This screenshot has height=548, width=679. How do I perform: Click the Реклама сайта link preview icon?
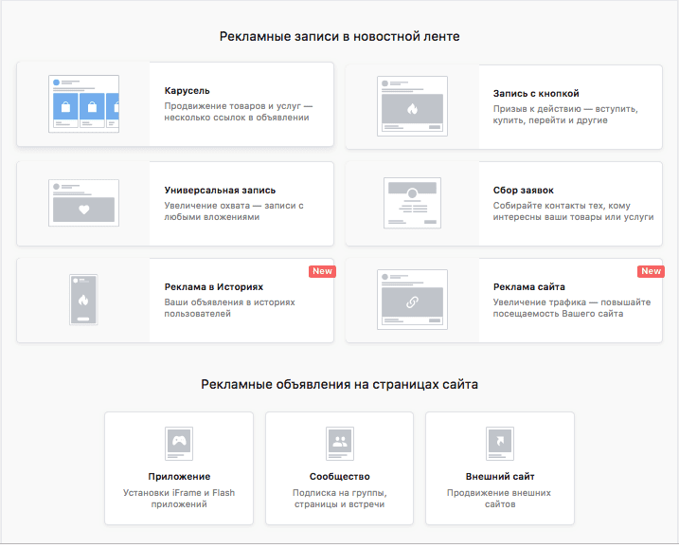pyautogui.click(x=412, y=301)
